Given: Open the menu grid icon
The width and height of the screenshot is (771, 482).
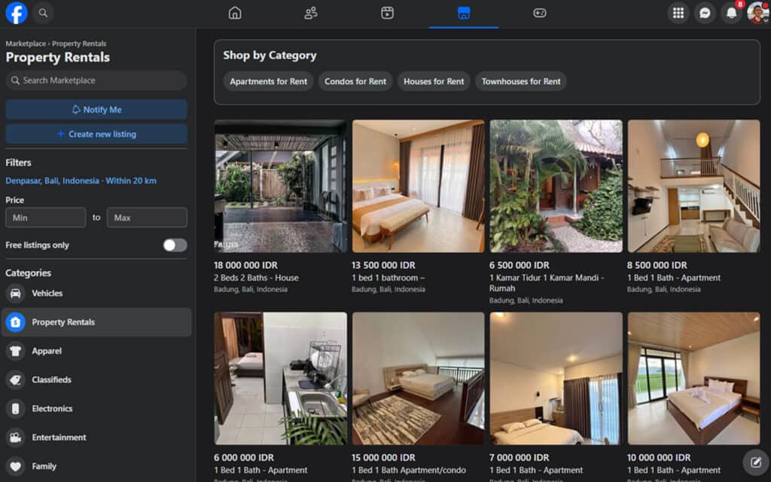Looking at the screenshot, I should (678, 13).
